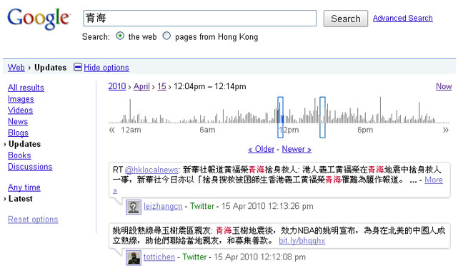
Task: Select Discussions in sidebar
Action: point(30,167)
